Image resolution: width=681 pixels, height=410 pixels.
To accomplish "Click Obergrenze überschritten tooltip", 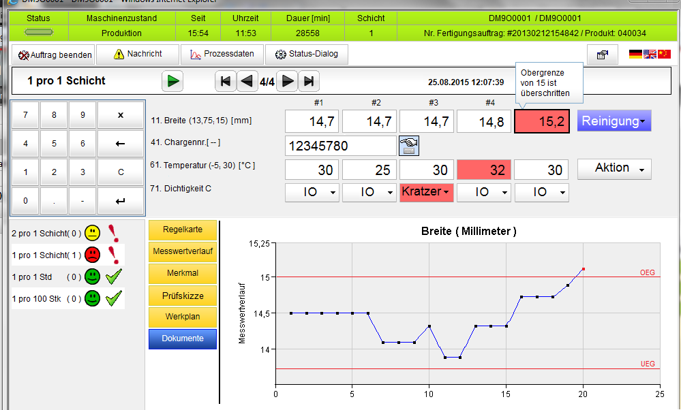I will [549, 83].
